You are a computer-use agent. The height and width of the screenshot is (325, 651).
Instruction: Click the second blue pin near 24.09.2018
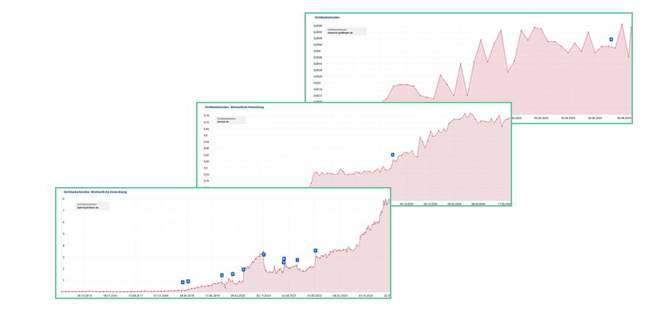point(188,282)
